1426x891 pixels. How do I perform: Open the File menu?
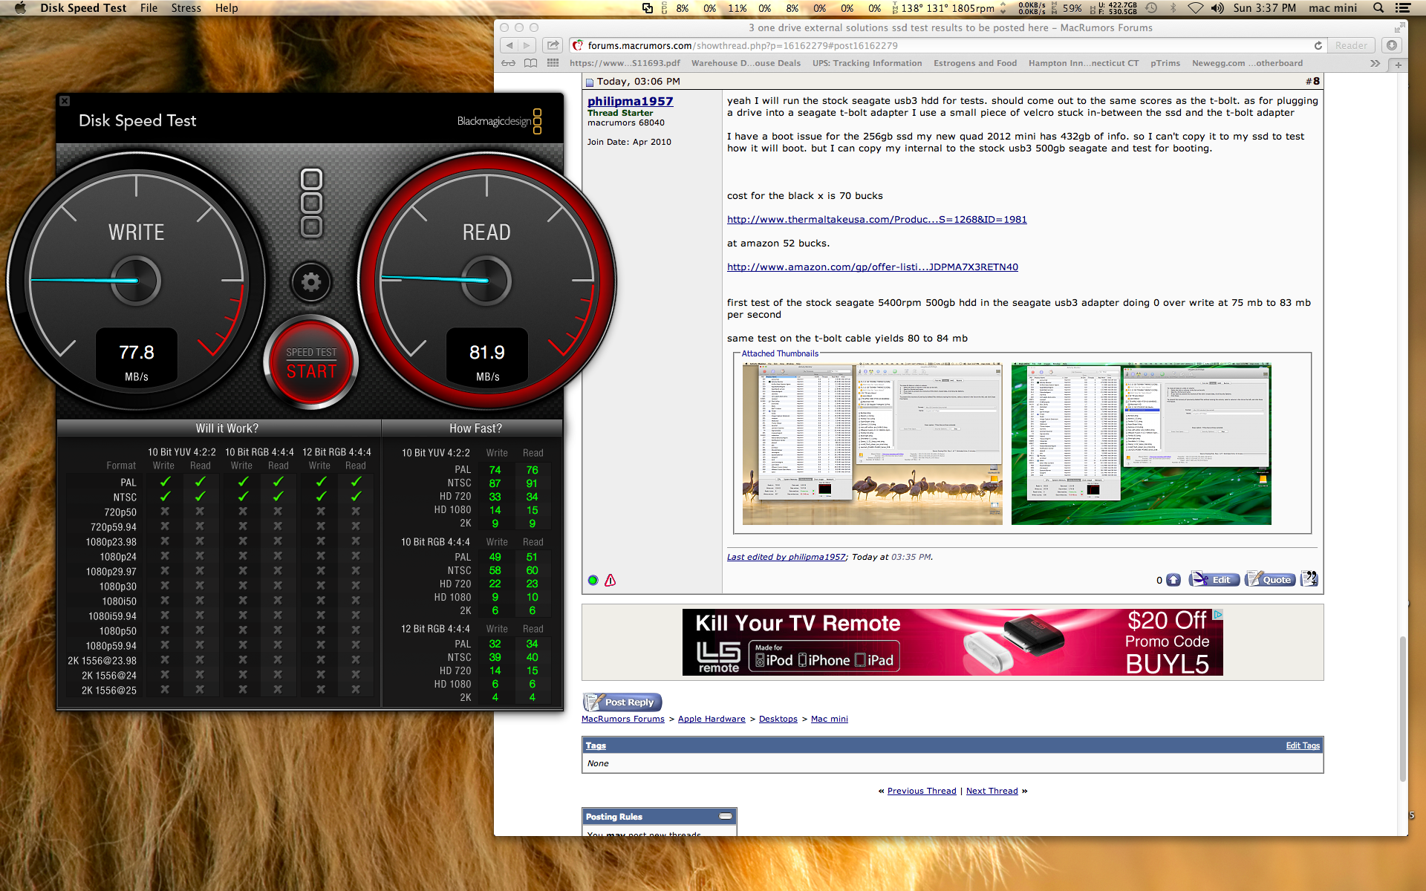[149, 8]
